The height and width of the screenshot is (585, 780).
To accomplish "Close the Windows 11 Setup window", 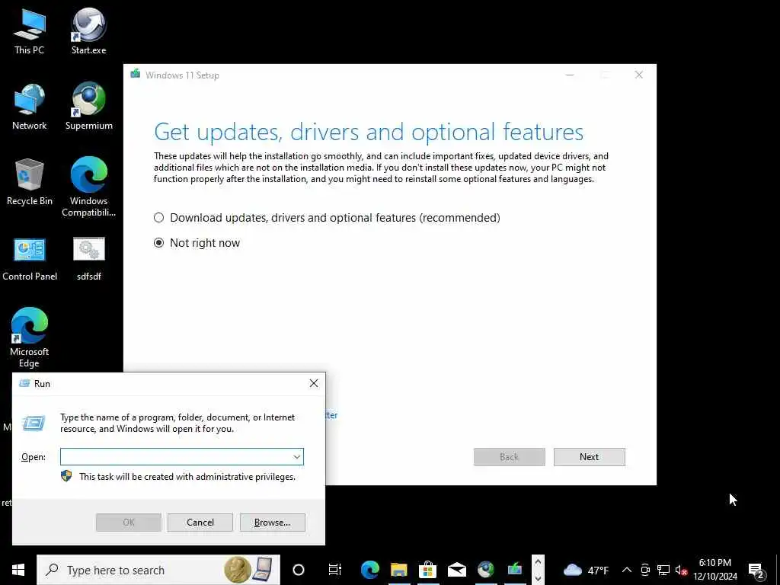I will 639,75.
